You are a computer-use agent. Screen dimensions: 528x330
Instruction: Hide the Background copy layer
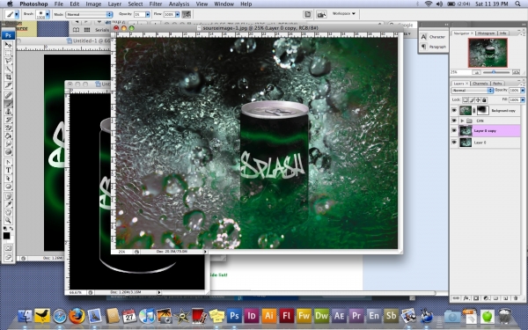pyautogui.click(x=454, y=110)
